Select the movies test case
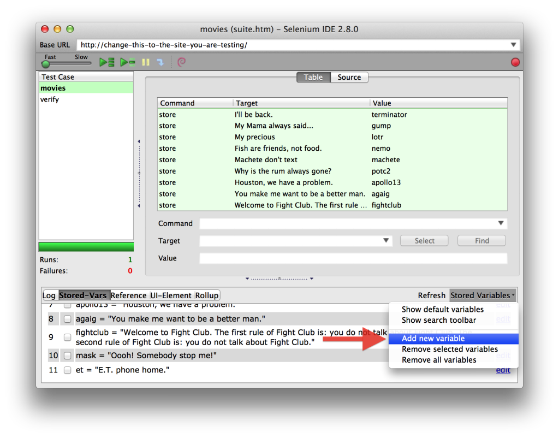Viewport: 559px width, 438px height. point(86,88)
